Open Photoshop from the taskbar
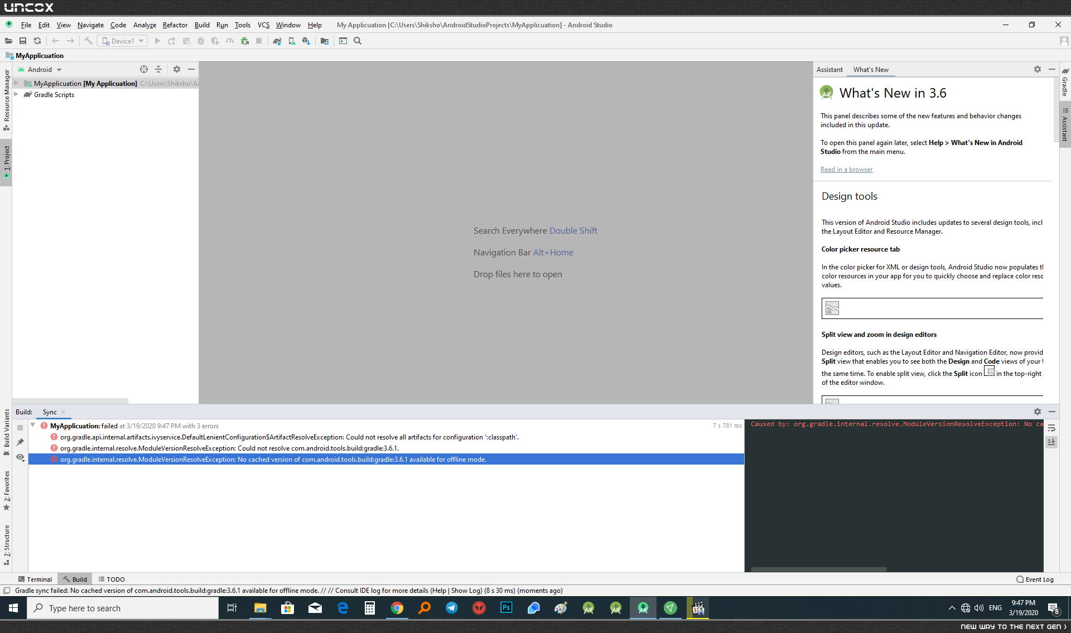 coord(506,608)
